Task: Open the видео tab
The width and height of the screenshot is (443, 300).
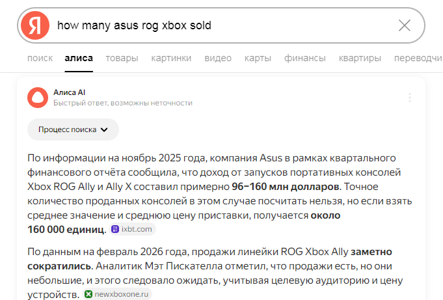Action: pos(218,58)
